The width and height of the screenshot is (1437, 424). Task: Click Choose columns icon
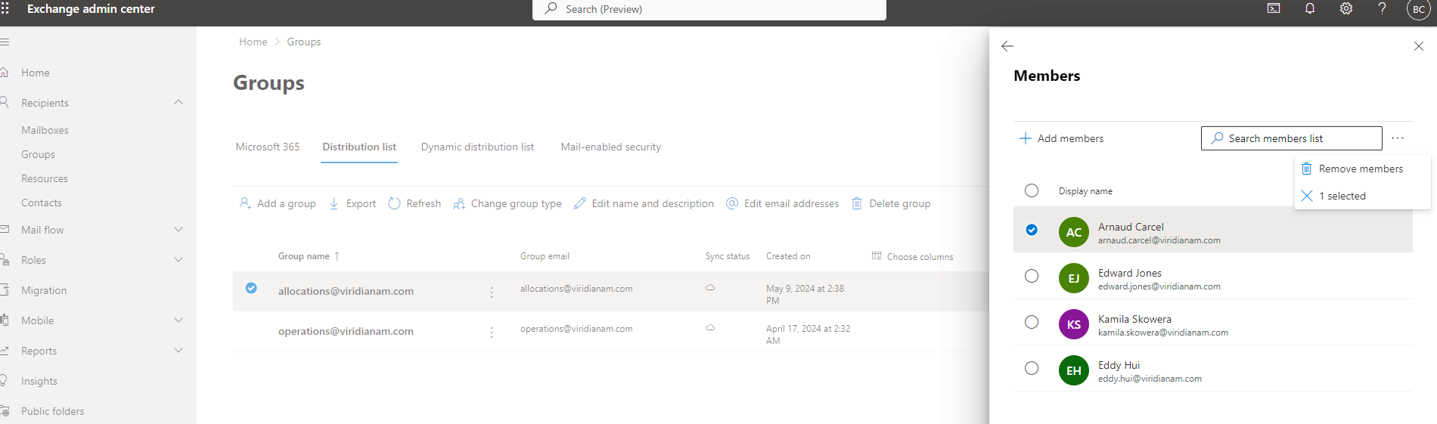[x=877, y=256]
